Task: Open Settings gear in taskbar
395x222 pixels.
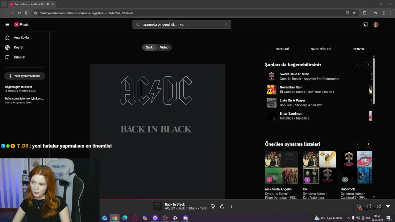Action: pos(175,218)
